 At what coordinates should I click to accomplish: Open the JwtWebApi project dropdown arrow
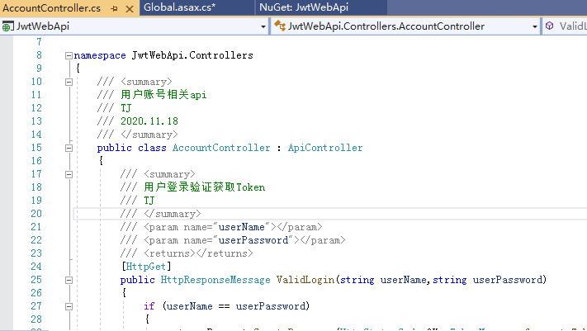click(x=263, y=26)
